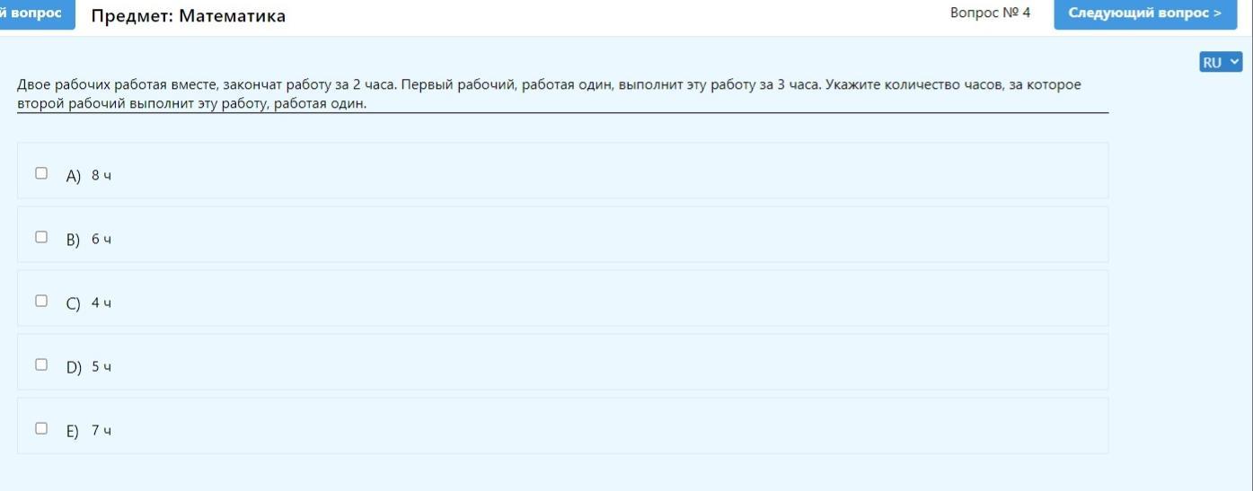
Task: Click the E) option letter label
Action: [73, 431]
